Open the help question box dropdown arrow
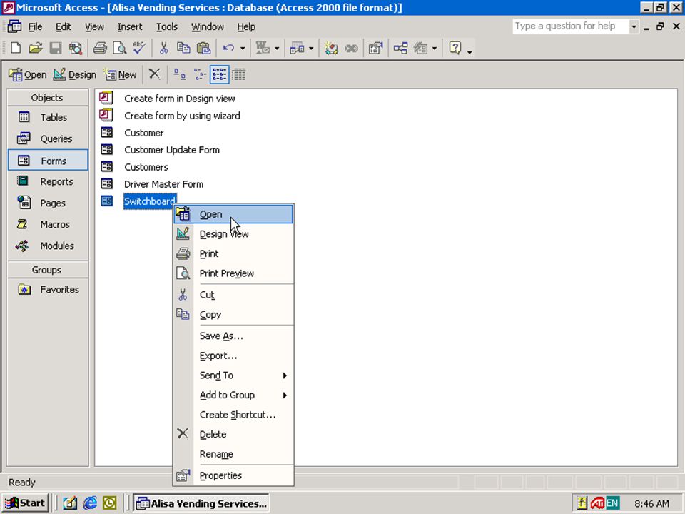 tap(634, 26)
